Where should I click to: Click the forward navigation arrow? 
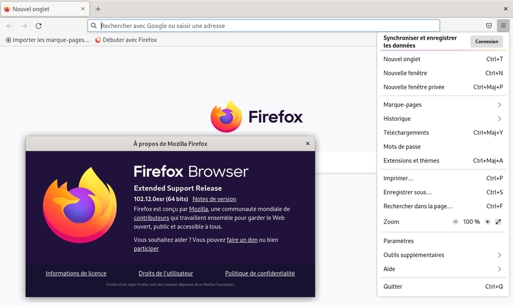pos(24,26)
